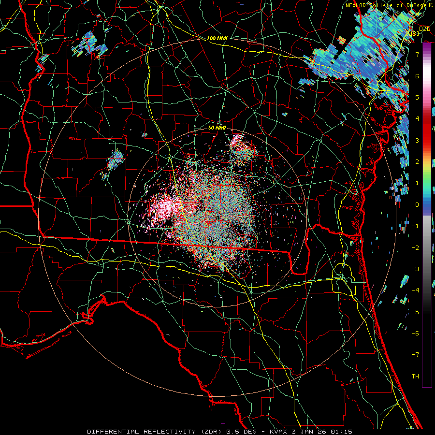Click the "-6" value on the color scale
This screenshot has width=435, height=435.
[415, 333]
